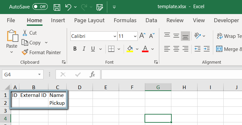Open the Font Color palette arrow
This screenshot has height=125, width=242.
click(152, 49)
